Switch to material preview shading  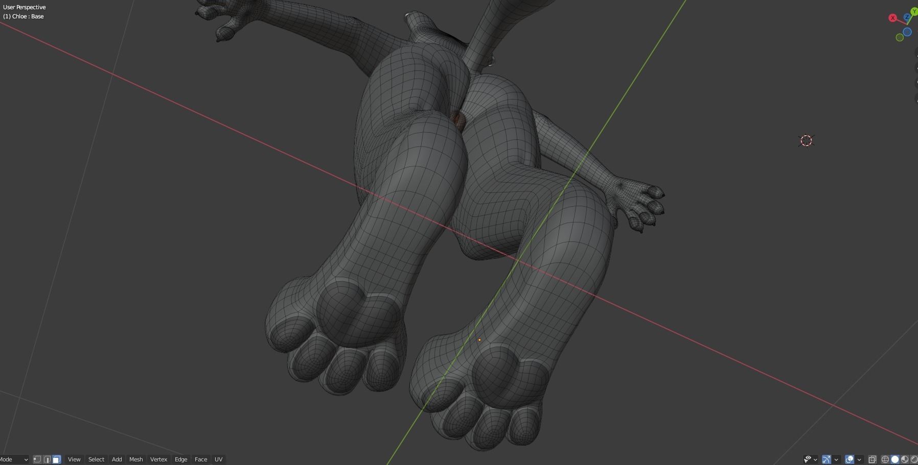click(x=905, y=459)
